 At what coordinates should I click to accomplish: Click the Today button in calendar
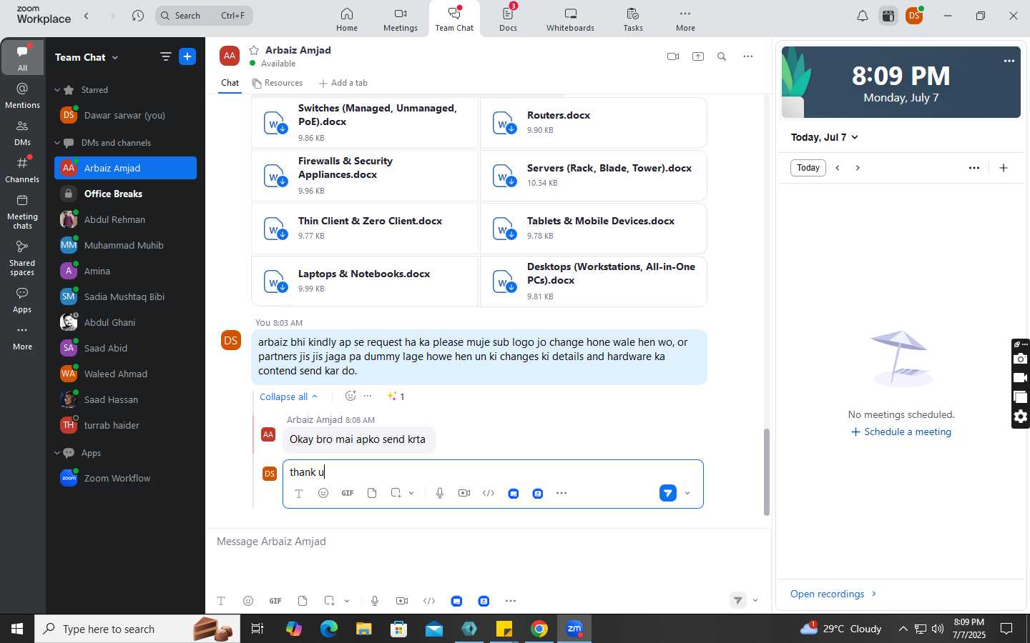tap(808, 168)
